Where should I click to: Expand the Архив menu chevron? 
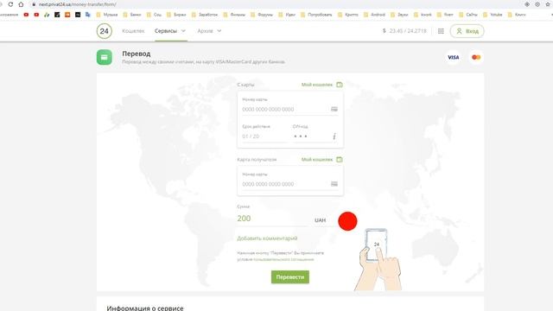(219, 31)
